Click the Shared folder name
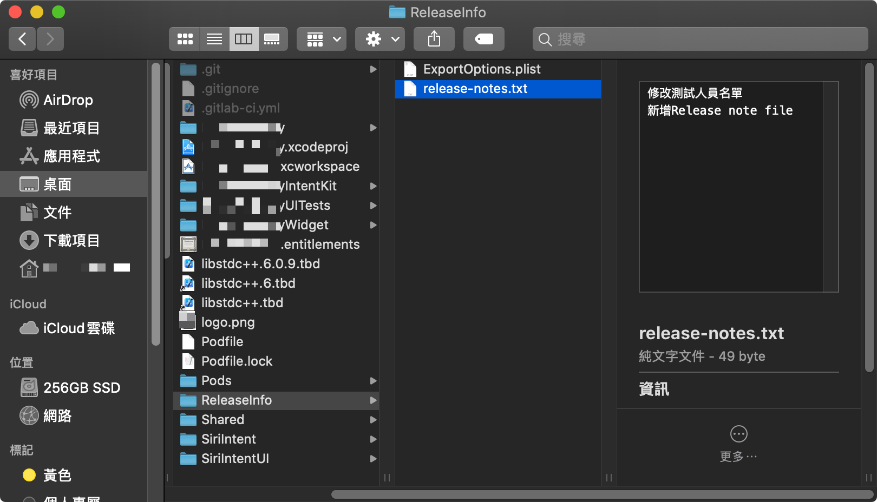The width and height of the screenshot is (877, 502). [222, 420]
